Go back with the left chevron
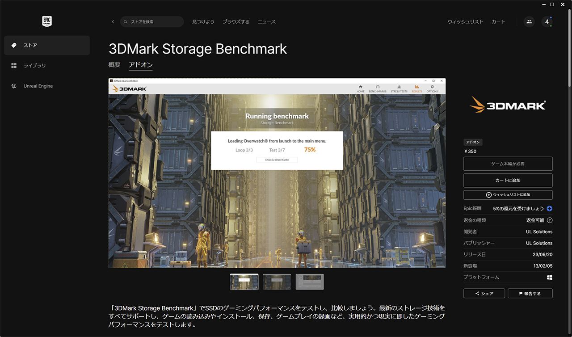 113,22
